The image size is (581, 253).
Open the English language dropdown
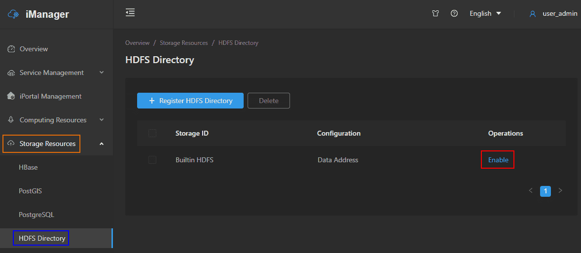[x=485, y=14]
